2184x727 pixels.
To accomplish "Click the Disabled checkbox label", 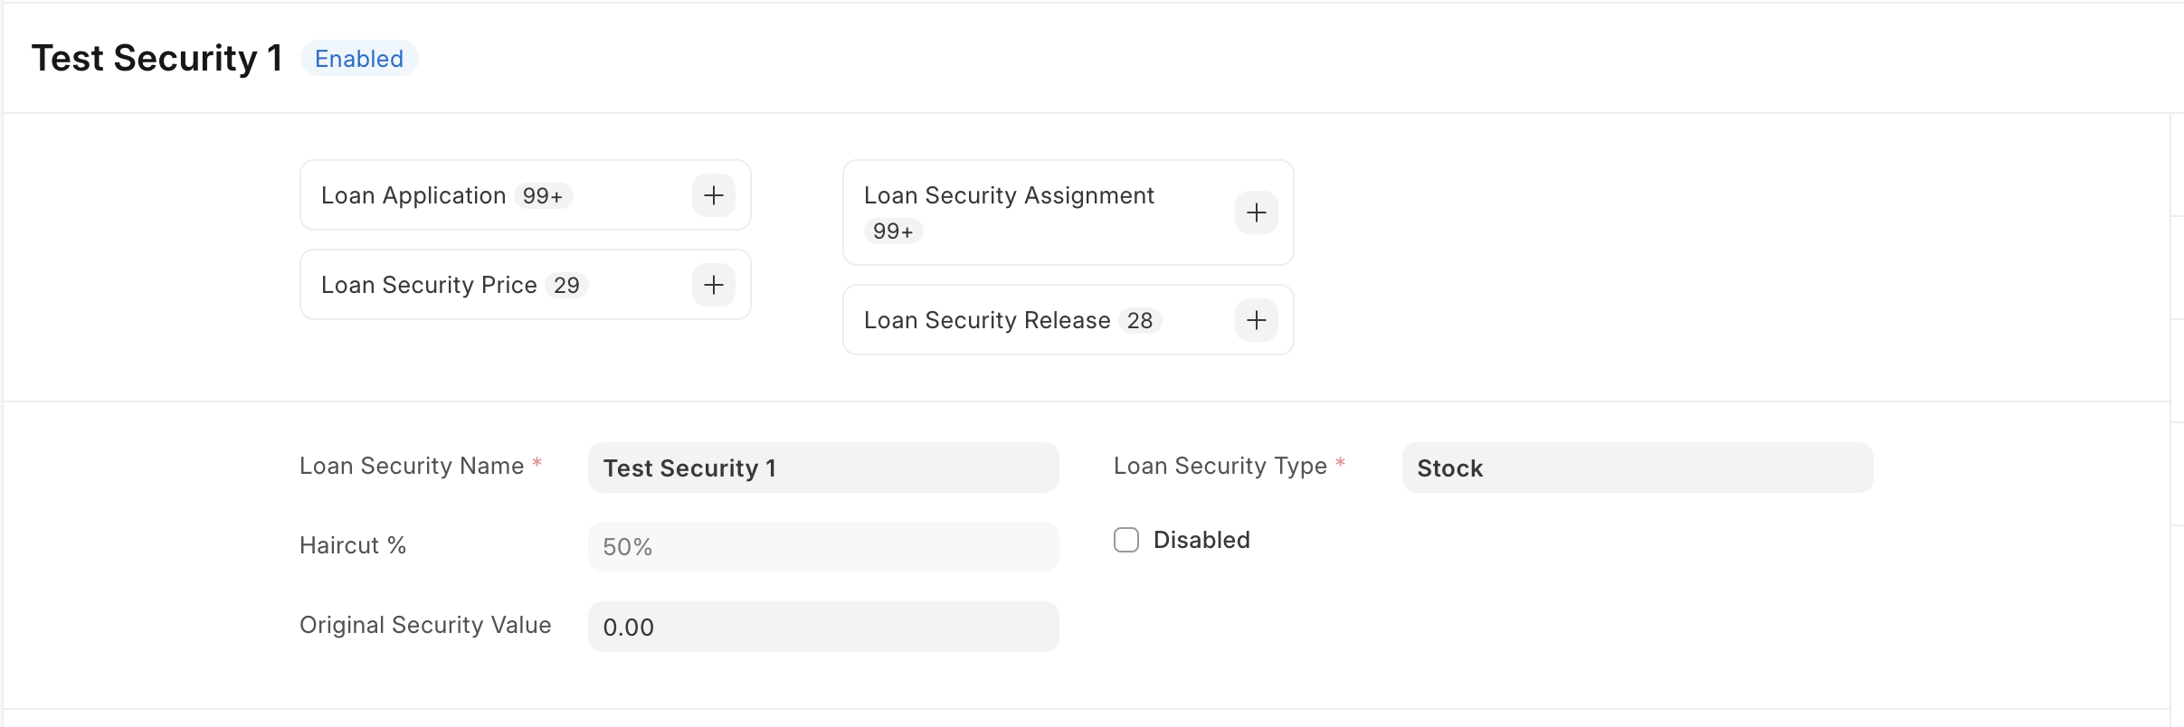I will (1201, 540).
